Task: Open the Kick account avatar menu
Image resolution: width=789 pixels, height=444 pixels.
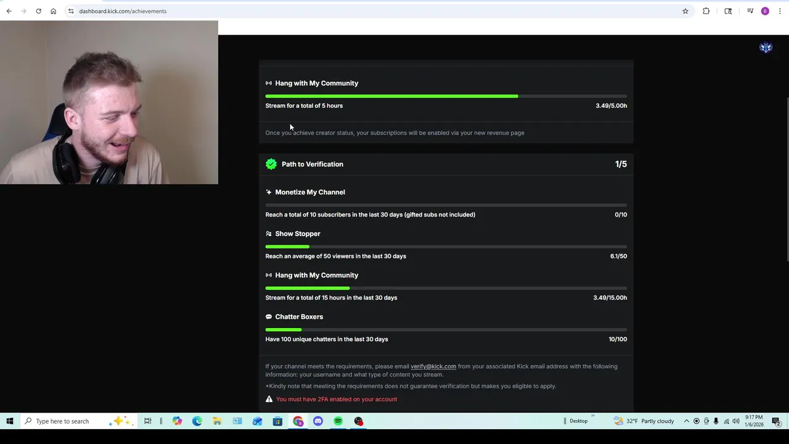Action: (x=766, y=47)
